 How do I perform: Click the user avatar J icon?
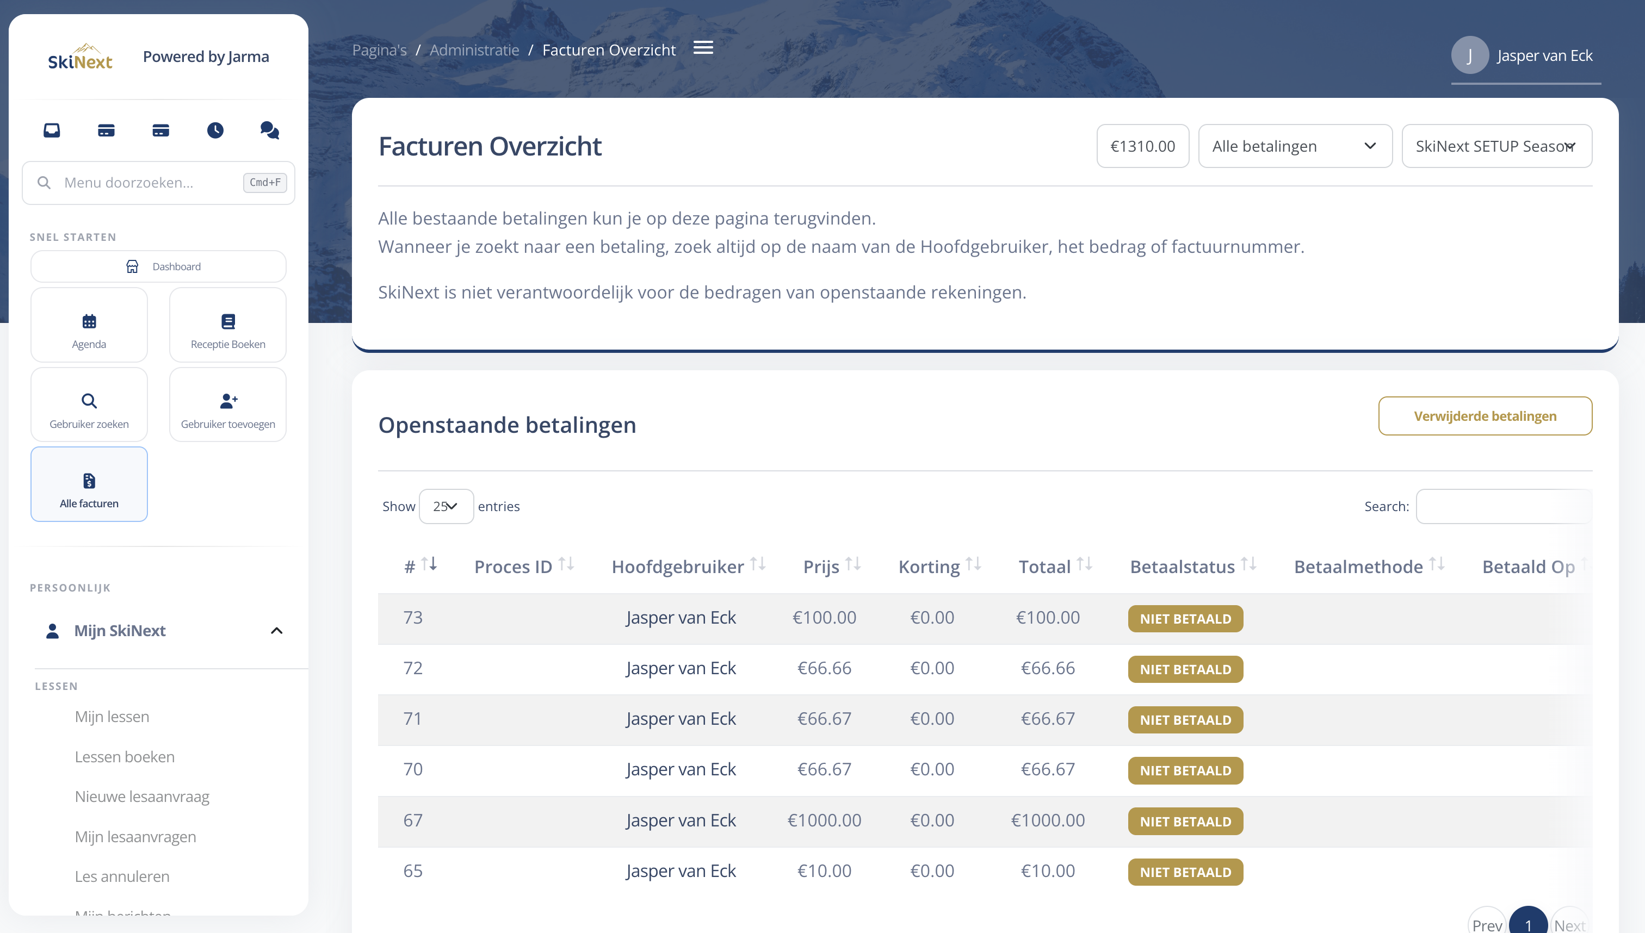(1470, 55)
